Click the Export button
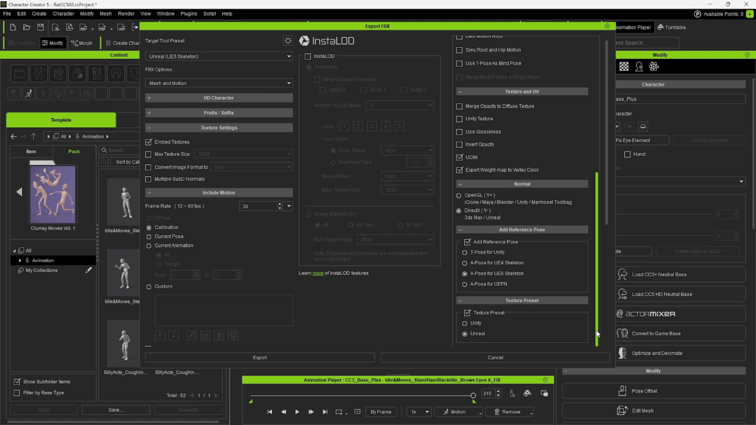The width and height of the screenshot is (756, 425). 260,358
